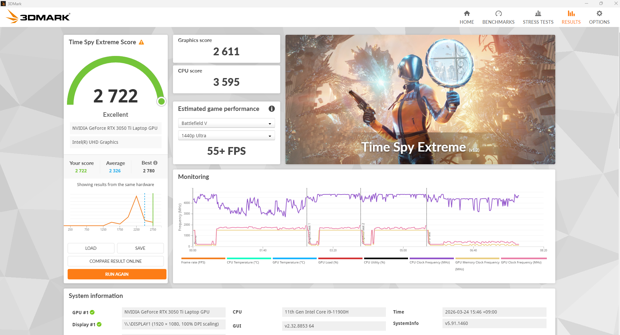
Task: Click the Results bars icon
Action: point(571,13)
